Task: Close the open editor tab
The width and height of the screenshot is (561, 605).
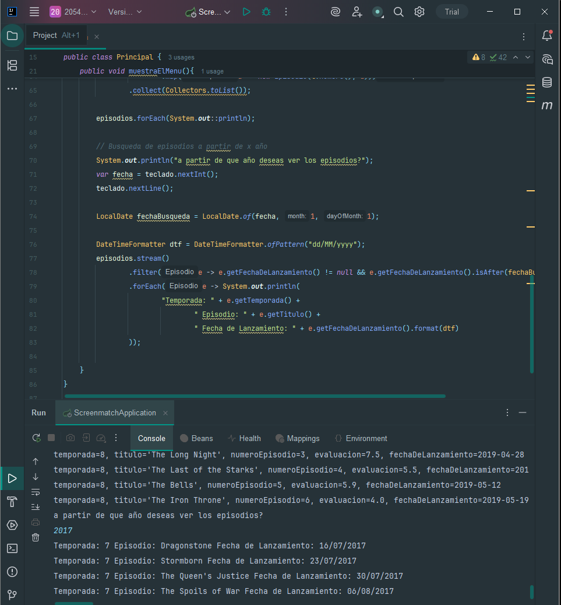Action: (97, 37)
